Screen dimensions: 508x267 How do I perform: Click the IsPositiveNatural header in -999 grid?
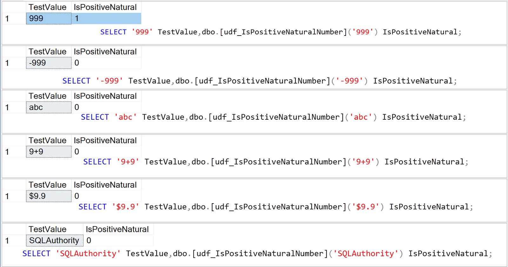click(x=106, y=51)
